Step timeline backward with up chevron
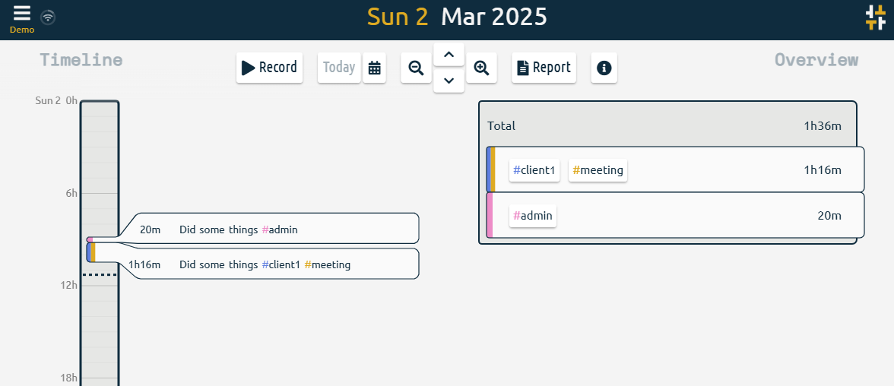Viewport: 894px width, 386px height. pyautogui.click(x=449, y=54)
